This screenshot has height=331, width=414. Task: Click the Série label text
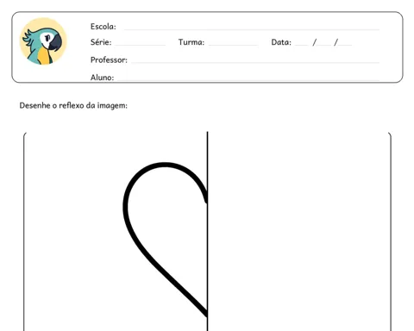click(101, 42)
